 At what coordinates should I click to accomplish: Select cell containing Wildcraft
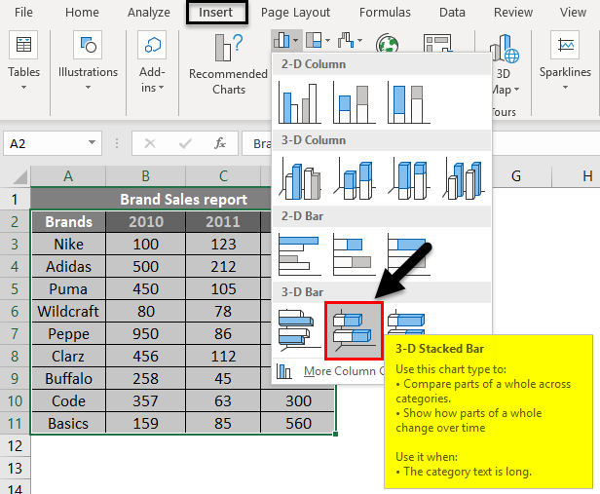[68, 311]
